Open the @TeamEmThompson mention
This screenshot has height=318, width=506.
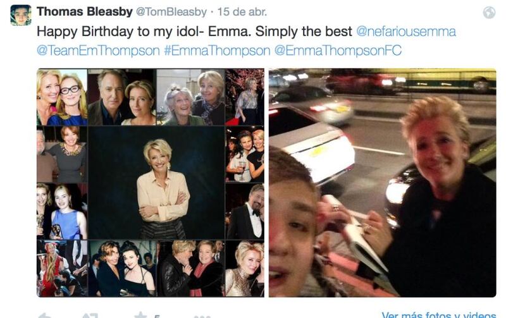coord(98,51)
